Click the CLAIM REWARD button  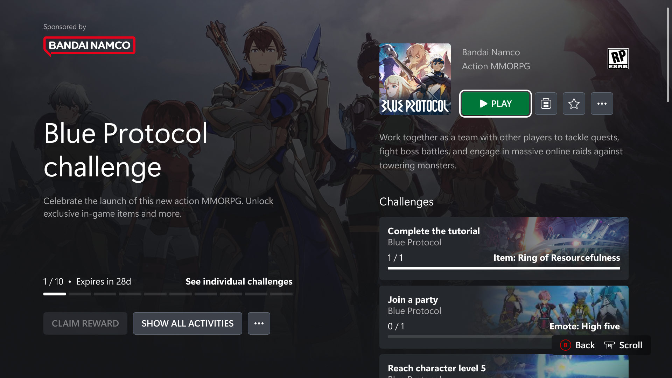pos(85,323)
